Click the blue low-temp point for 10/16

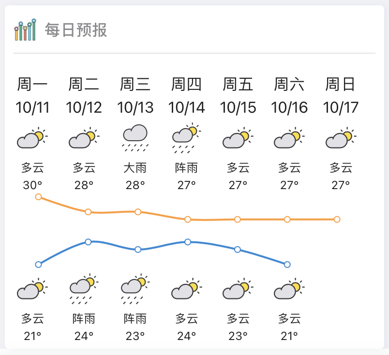287,264
